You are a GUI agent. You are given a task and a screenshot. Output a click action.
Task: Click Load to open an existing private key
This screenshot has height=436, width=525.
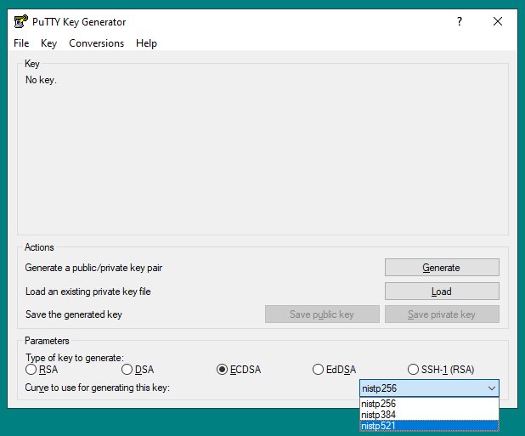point(441,292)
